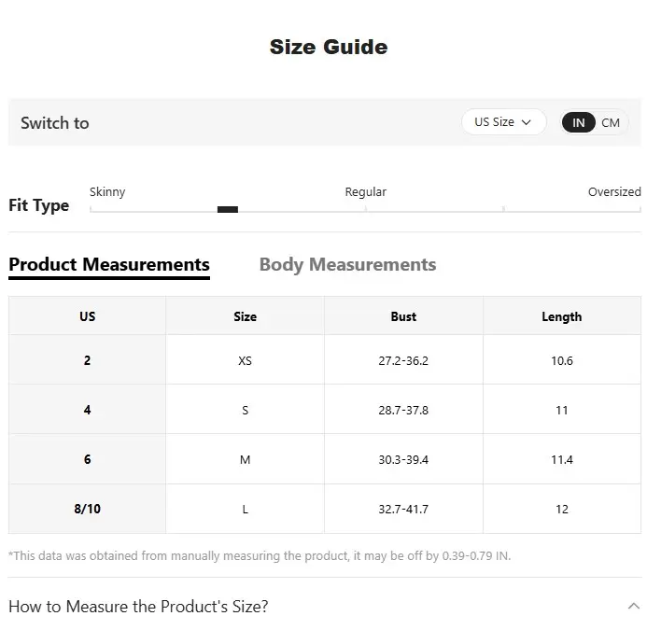The width and height of the screenshot is (661, 644).
Task: Click the Switch to label
Action: point(55,122)
